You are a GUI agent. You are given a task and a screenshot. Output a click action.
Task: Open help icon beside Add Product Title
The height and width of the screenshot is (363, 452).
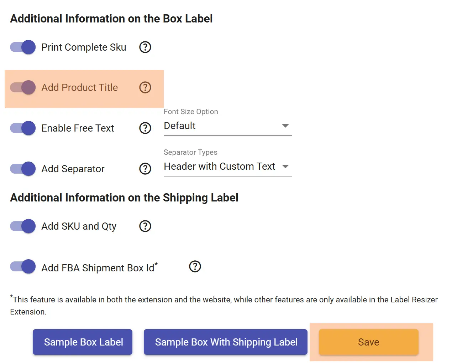coord(145,87)
